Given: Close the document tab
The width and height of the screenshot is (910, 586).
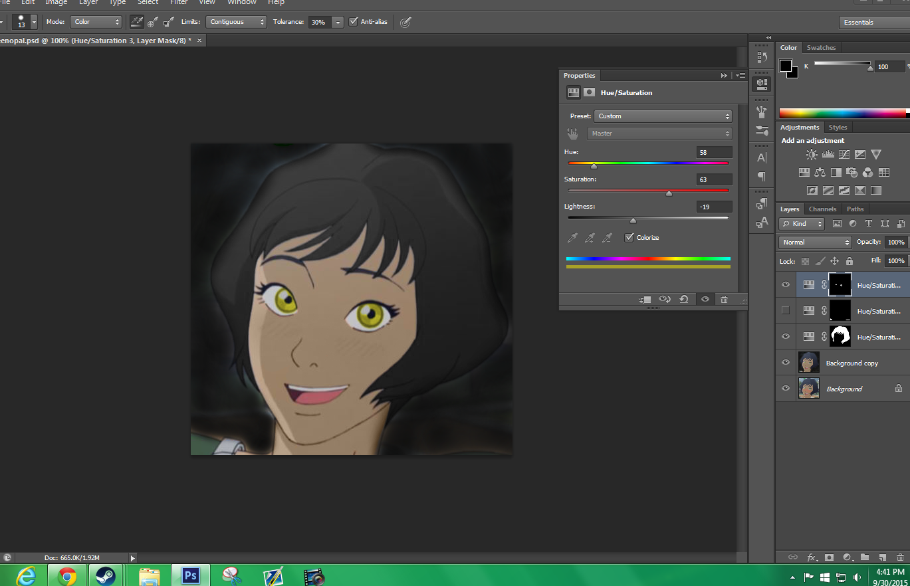Looking at the screenshot, I should (199, 41).
